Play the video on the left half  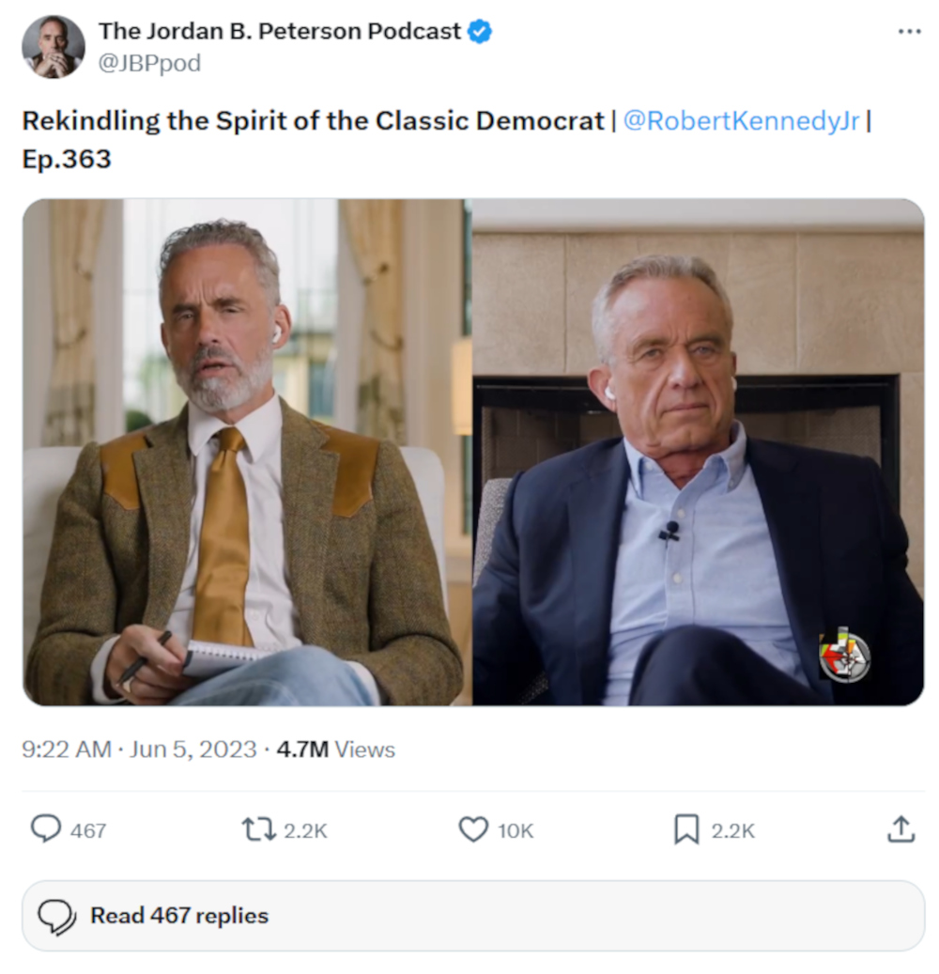[x=246, y=452]
